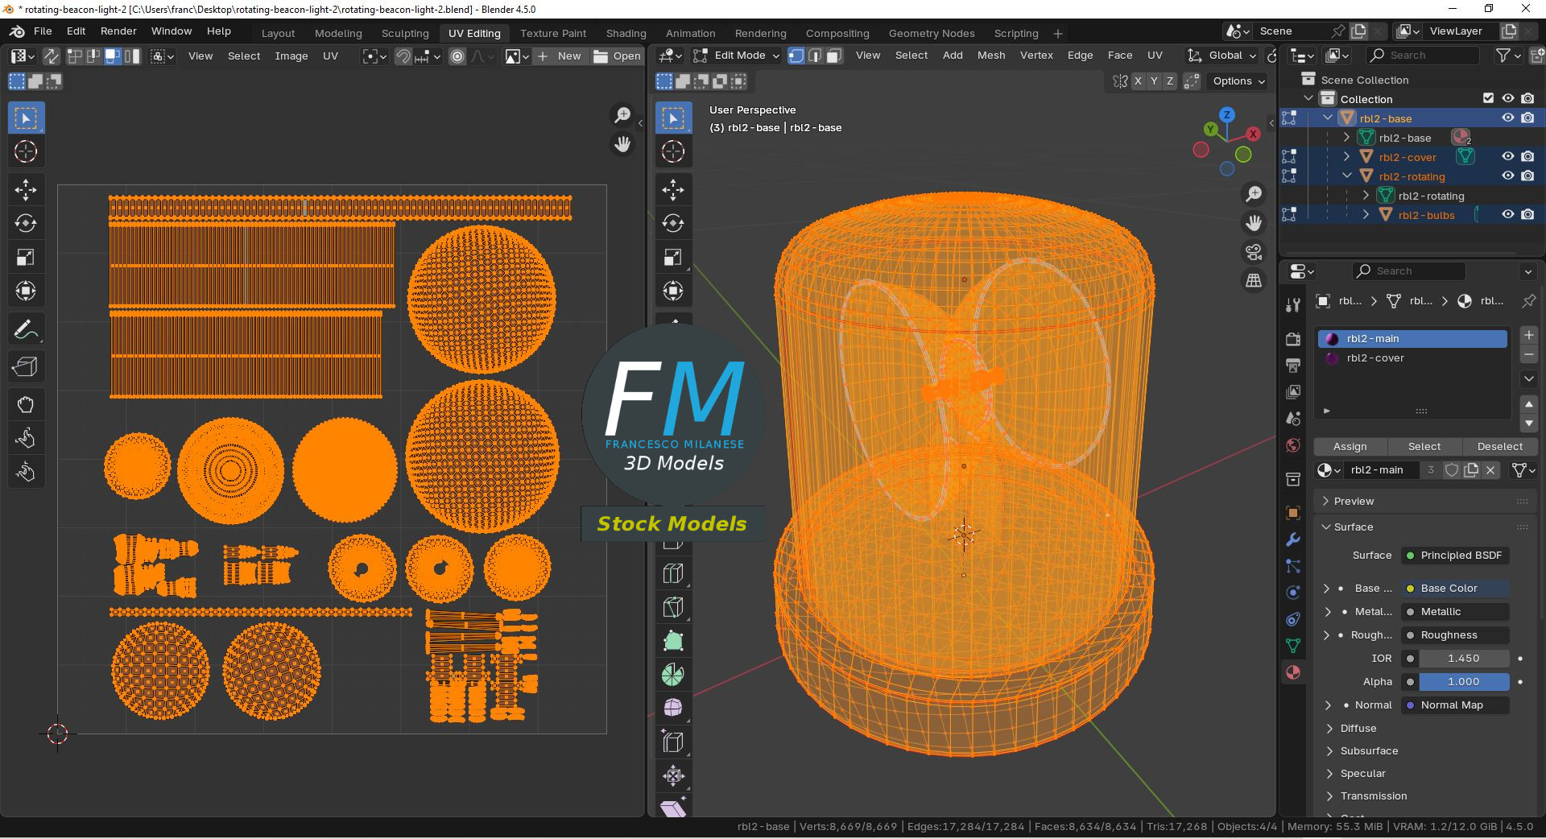Open the Modifiers wrench properties tab

point(1293,539)
